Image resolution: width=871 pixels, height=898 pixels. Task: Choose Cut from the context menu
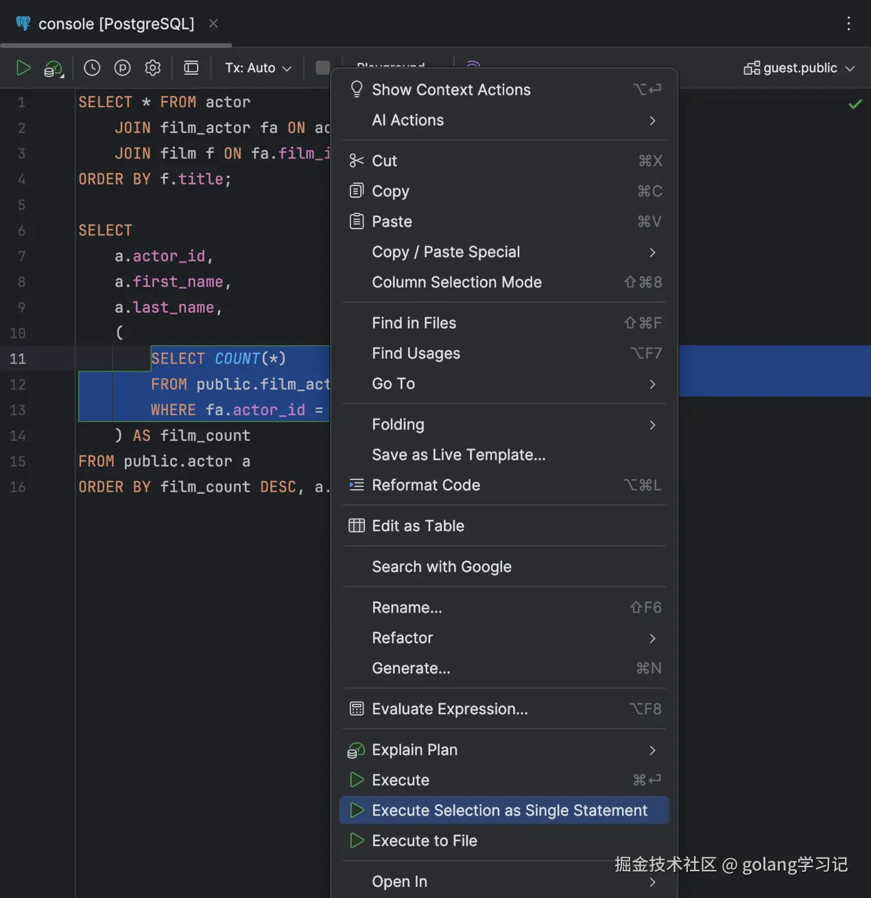(504, 161)
